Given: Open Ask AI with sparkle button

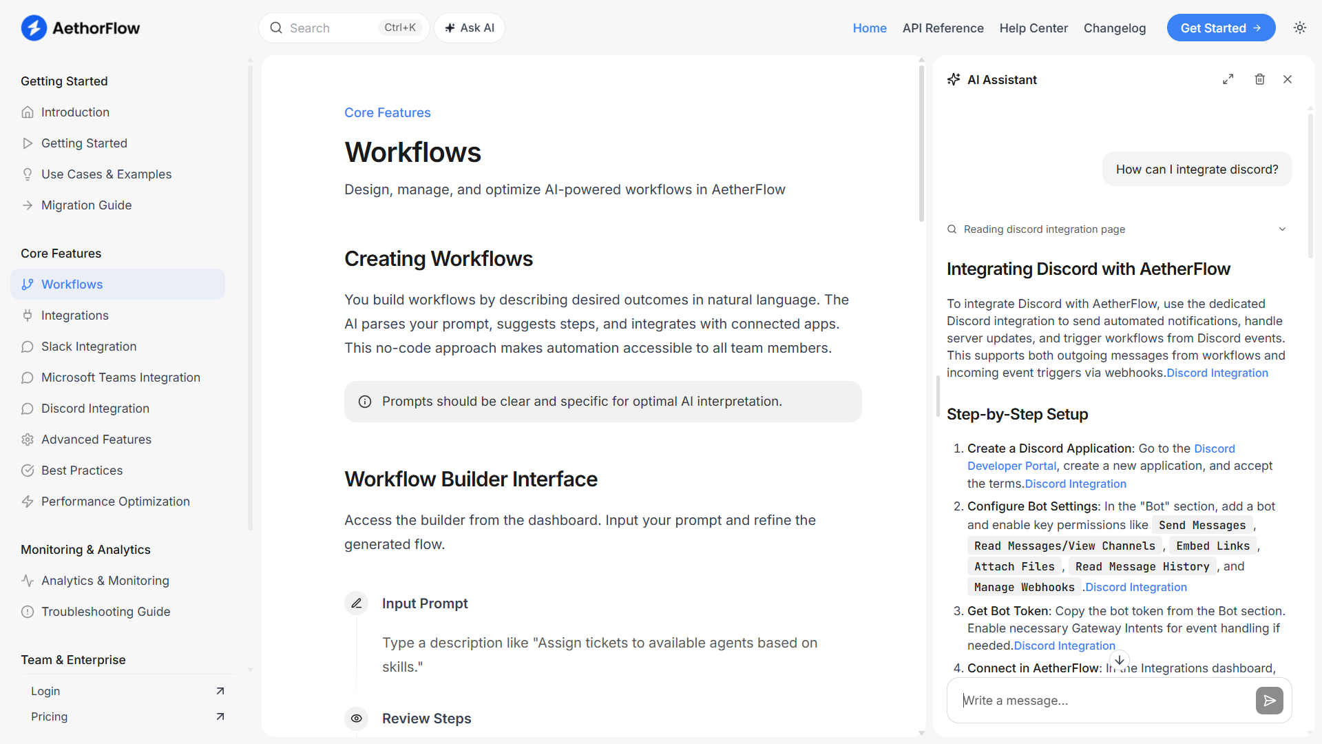Looking at the screenshot, I should tap(470, 28).
